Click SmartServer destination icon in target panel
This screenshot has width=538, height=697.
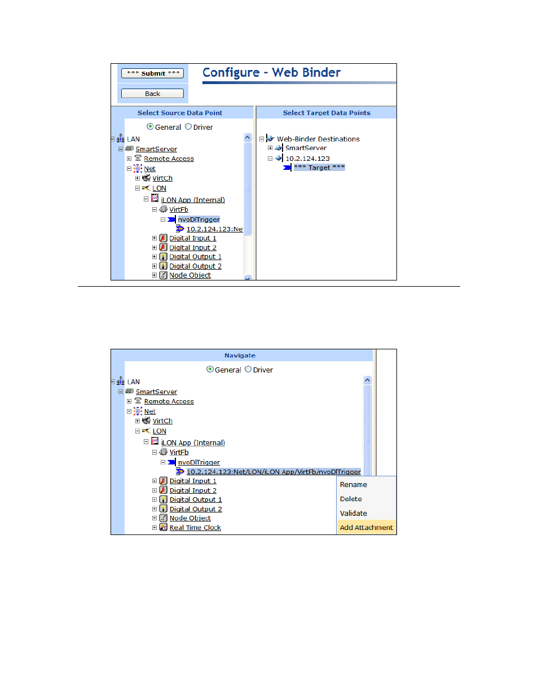tap(279, 148)
